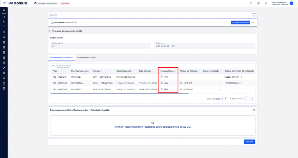The height and width of the screenshot is (158, 298).
Task: Open the sticky note icon in the sidebar
Action: pos(4,83)
